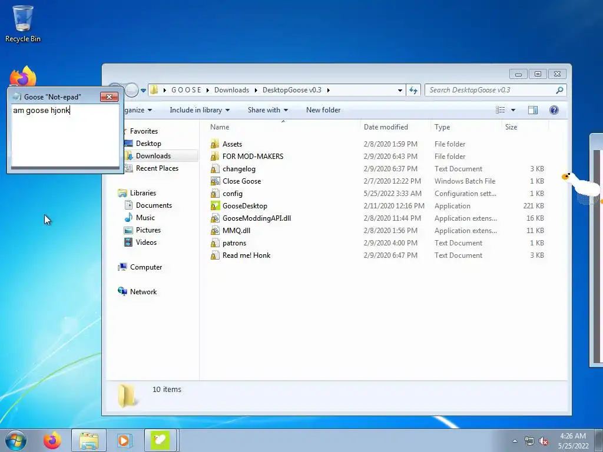The width and height of the screenshot is (603, 452).
Task: Click the GooseDesktop application icon
Action: tap(215, 205)
